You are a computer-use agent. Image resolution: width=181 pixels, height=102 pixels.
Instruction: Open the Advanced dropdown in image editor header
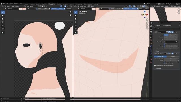click(69, 9)
